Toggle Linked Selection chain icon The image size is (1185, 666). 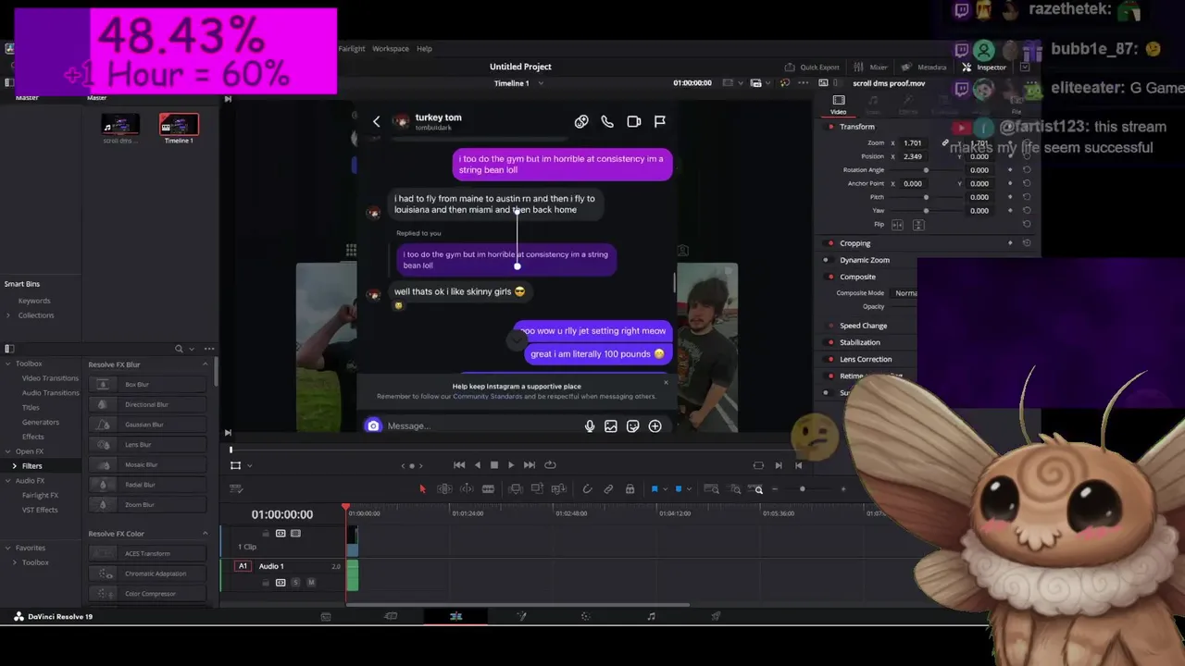point(608,489)
